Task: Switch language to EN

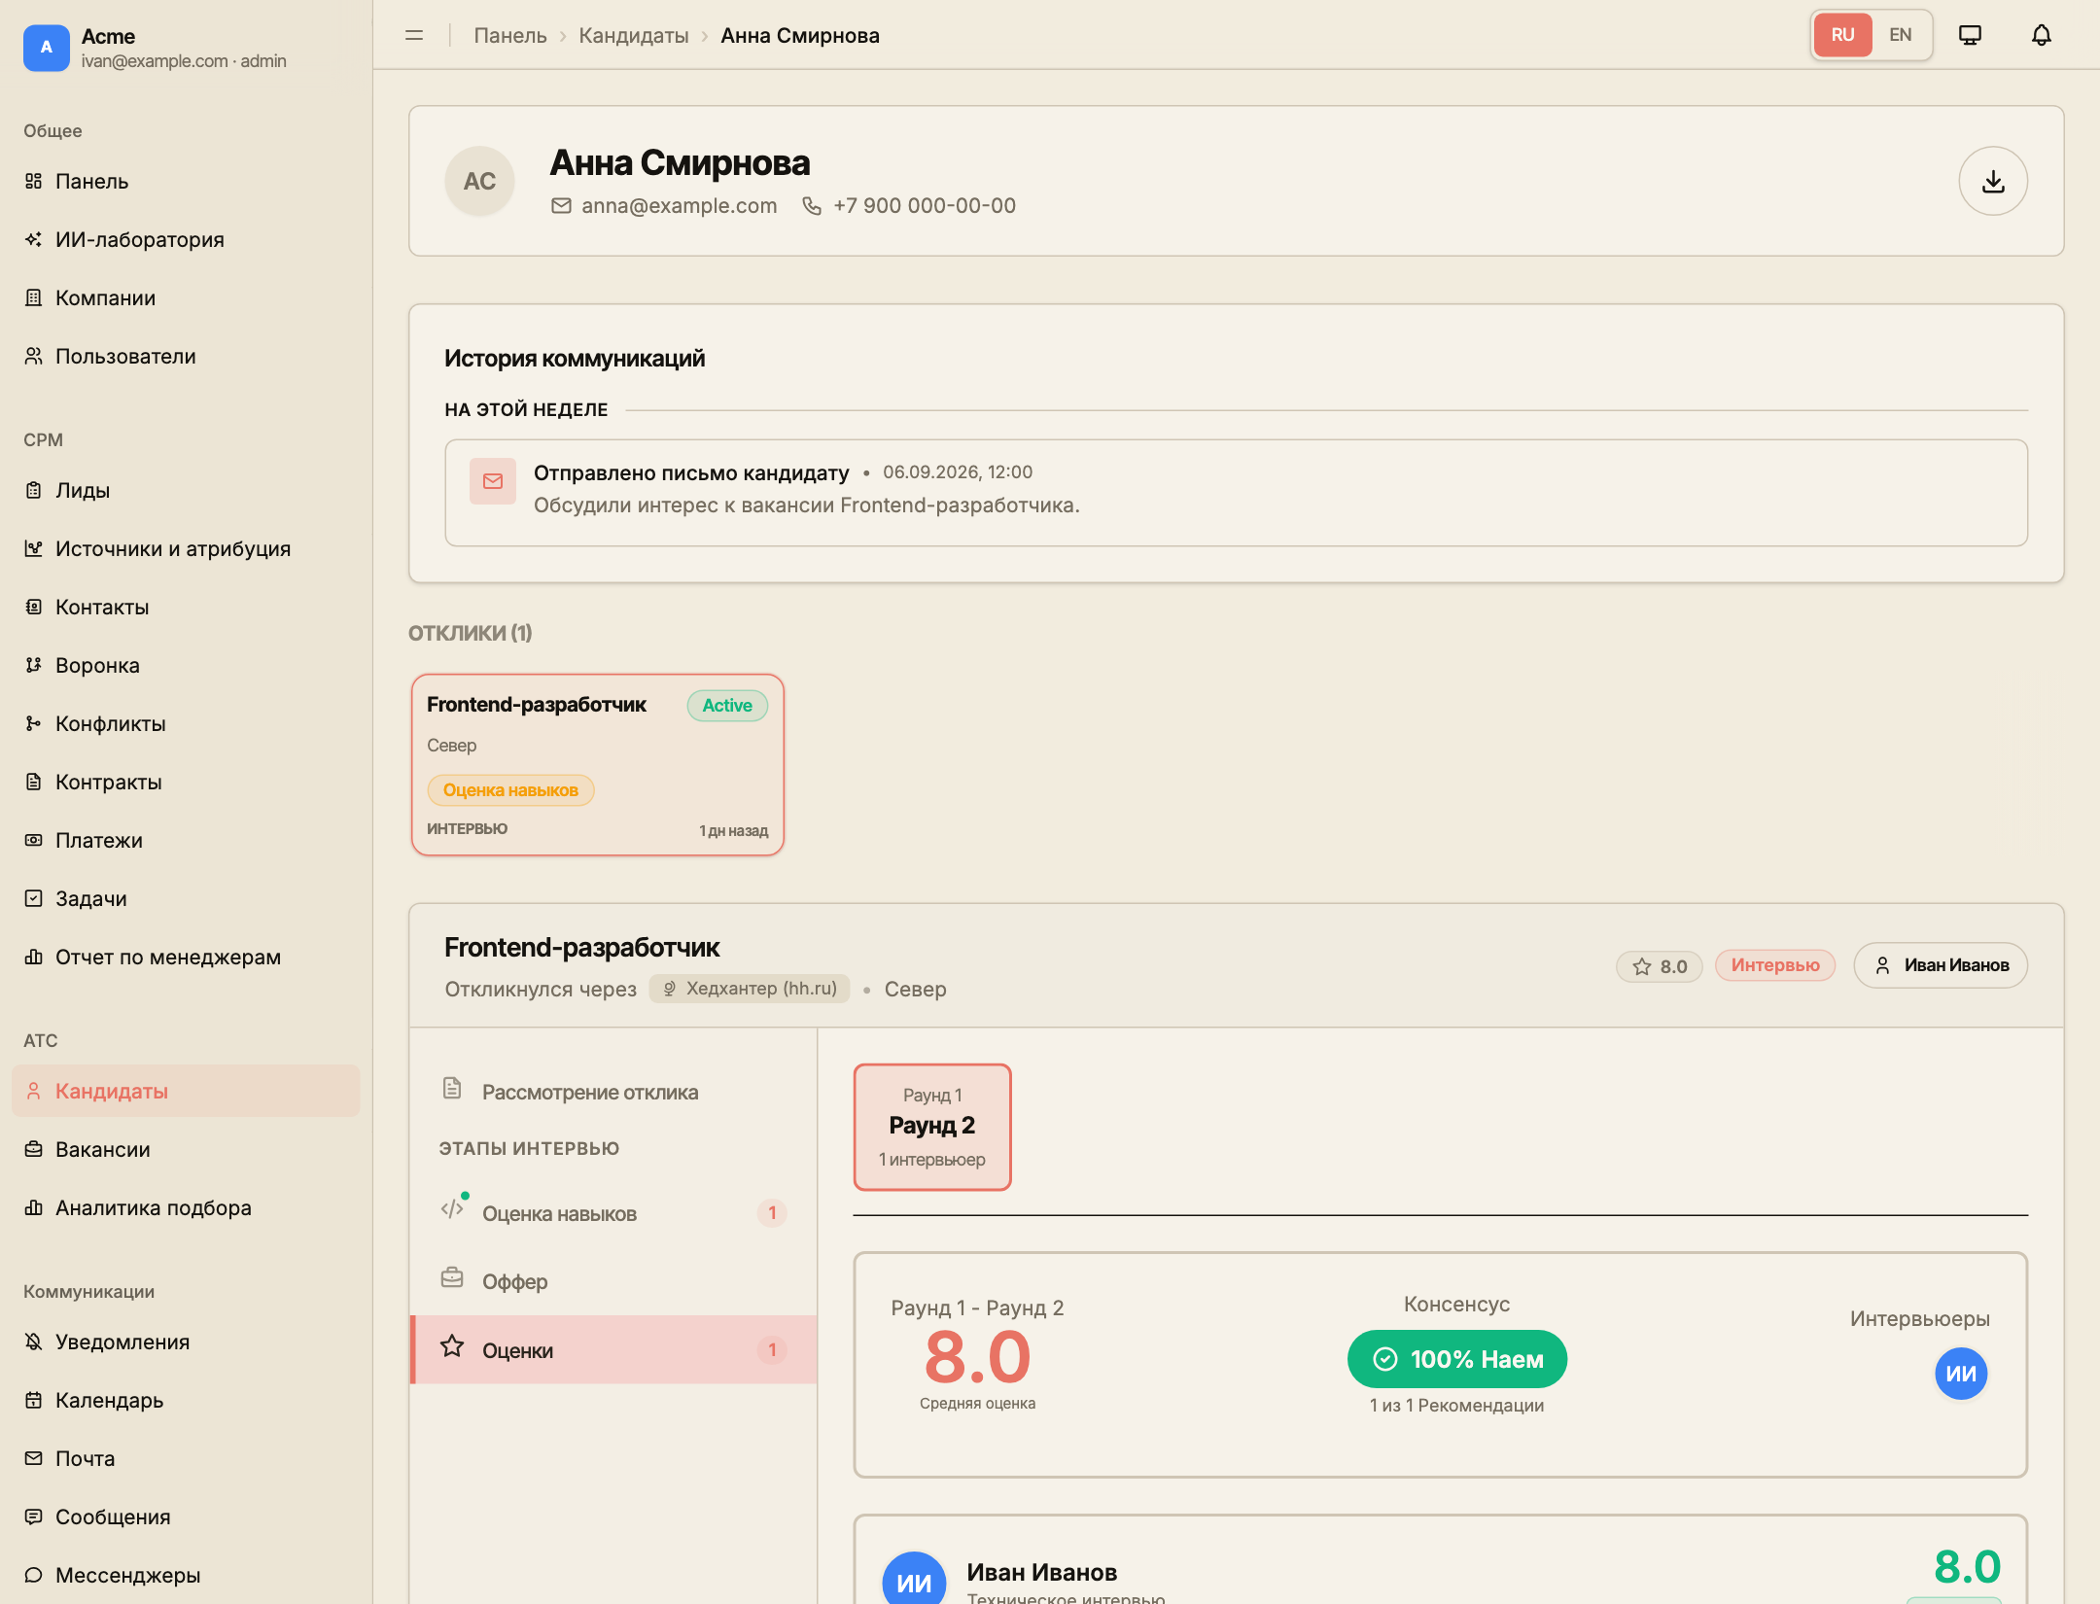Action: [1900, 35]
